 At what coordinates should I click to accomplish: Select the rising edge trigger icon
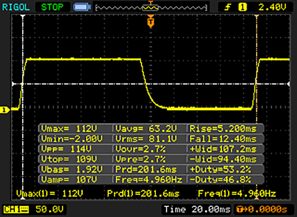pos(228,7)
